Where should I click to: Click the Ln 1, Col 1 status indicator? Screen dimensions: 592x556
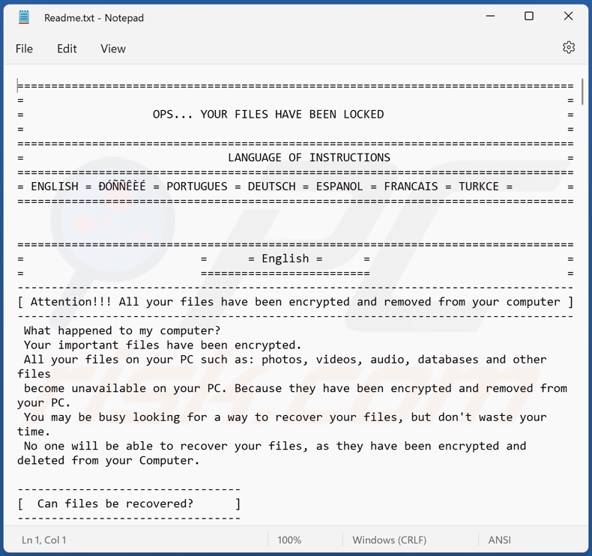click(x=43, y=540)
